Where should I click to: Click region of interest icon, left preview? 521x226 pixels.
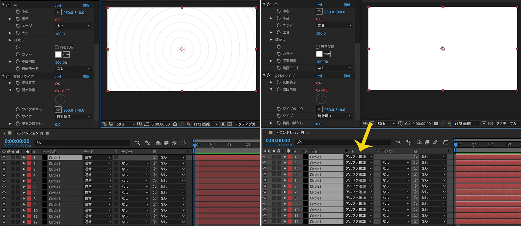(223, 124)
